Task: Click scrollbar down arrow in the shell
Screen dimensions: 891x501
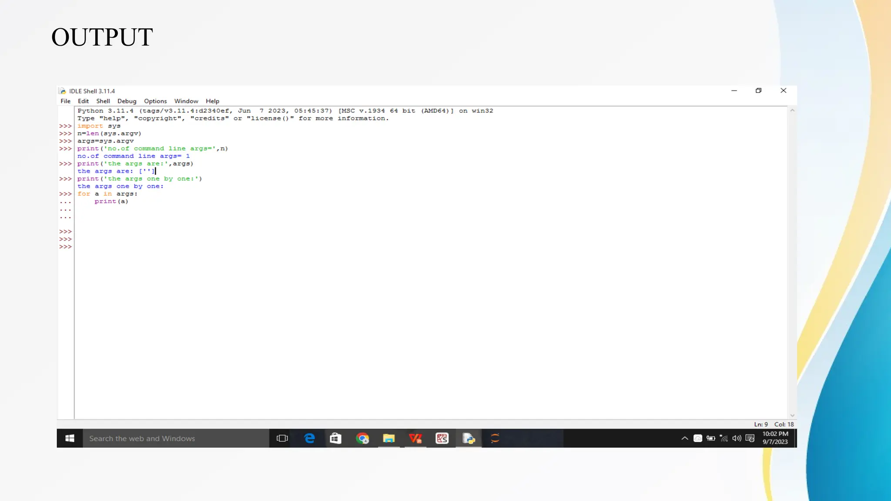Action: pyautogui.click(x=792, y=415)
